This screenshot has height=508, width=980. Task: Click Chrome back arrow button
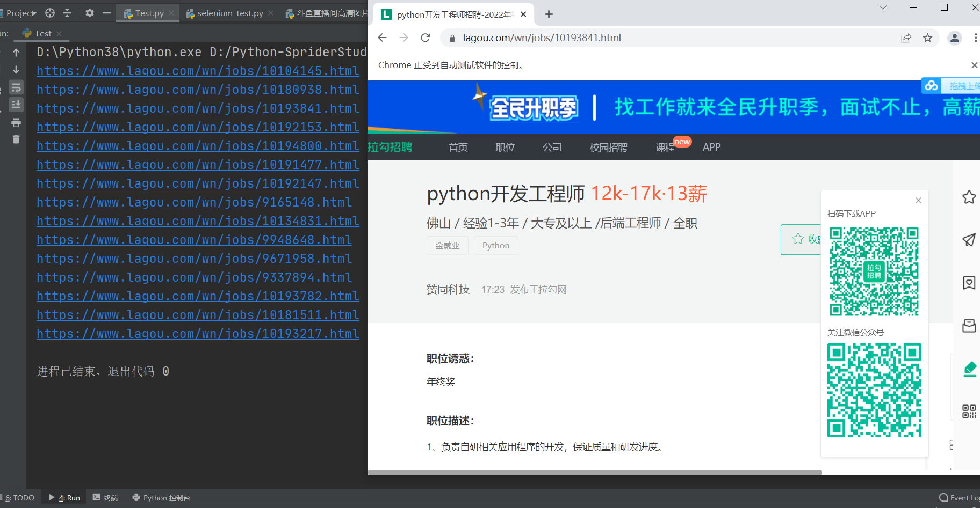[382, 38]
